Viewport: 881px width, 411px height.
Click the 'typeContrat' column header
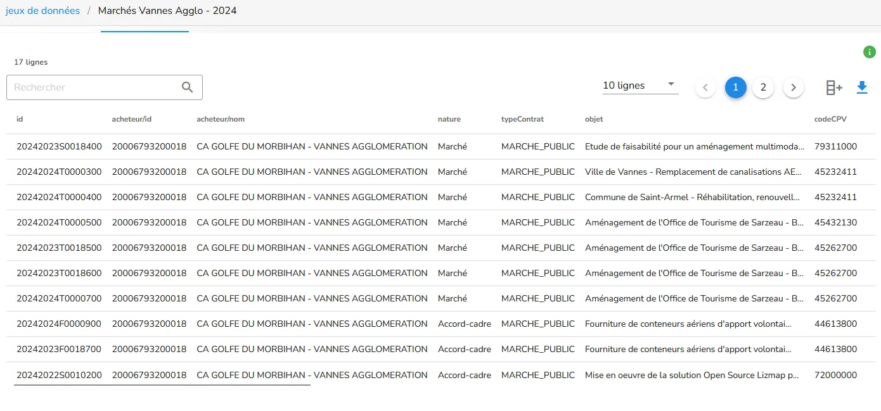[x=522, y=119]
